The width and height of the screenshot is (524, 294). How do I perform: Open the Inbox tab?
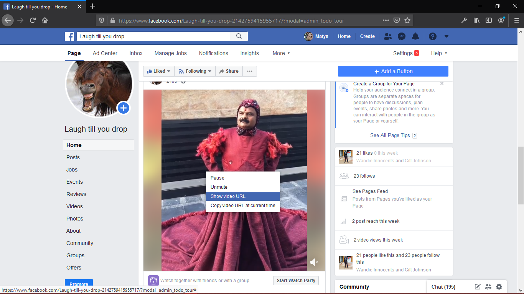(x=136, y=53)
